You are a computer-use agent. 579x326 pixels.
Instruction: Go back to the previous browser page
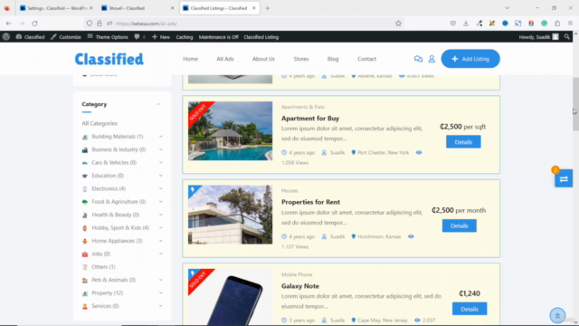click(x=8, y=24)
